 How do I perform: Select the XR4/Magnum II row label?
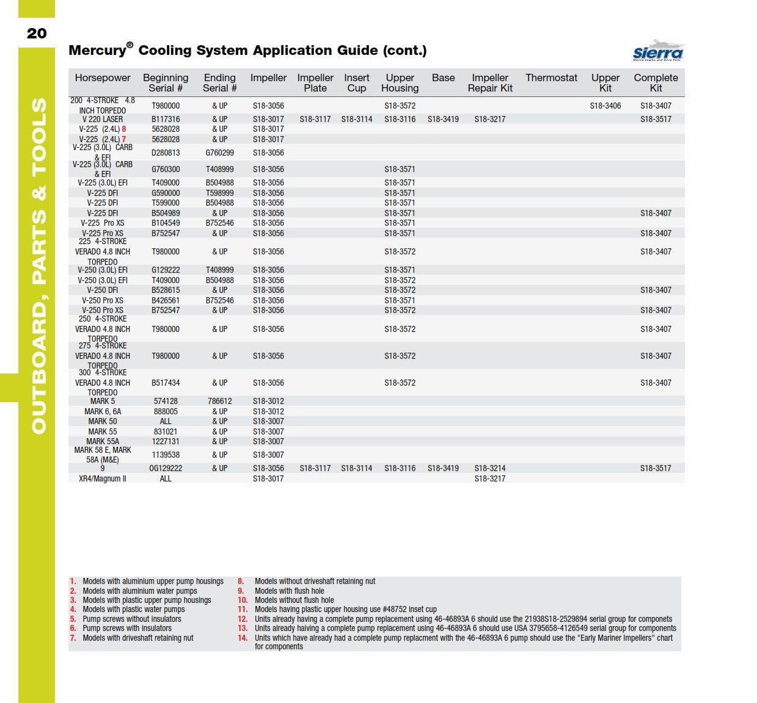point(103,478)
